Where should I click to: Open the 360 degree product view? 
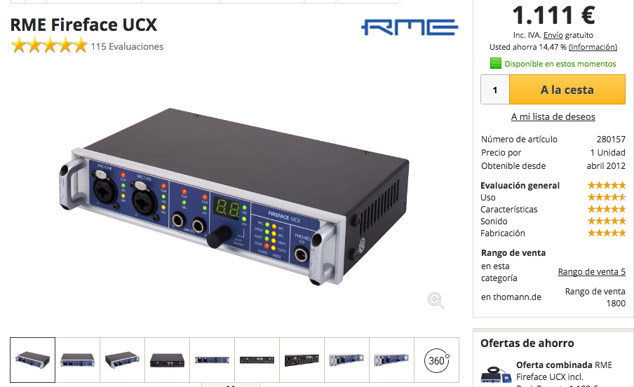point(437,360)
